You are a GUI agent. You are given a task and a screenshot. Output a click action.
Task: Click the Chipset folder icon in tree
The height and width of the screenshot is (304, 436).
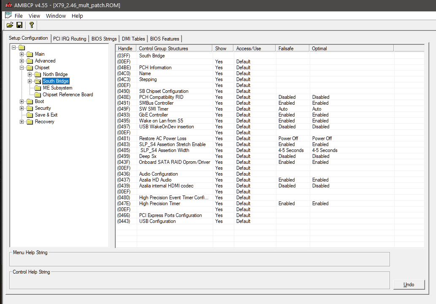pos(30,68)
